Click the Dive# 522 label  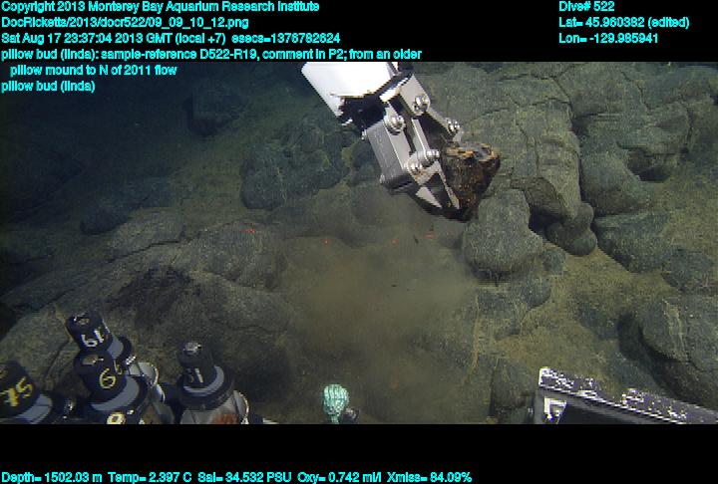click(586, 7)
